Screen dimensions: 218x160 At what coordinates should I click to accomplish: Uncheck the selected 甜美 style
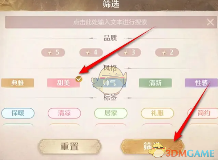63,83
